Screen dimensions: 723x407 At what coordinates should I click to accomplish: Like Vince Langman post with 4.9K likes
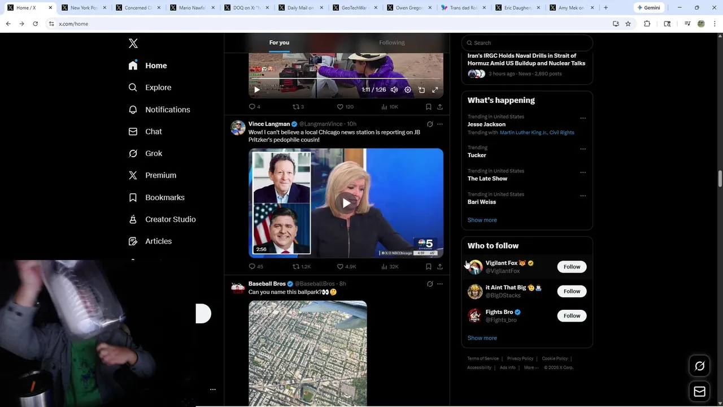[x=346, y=266]
